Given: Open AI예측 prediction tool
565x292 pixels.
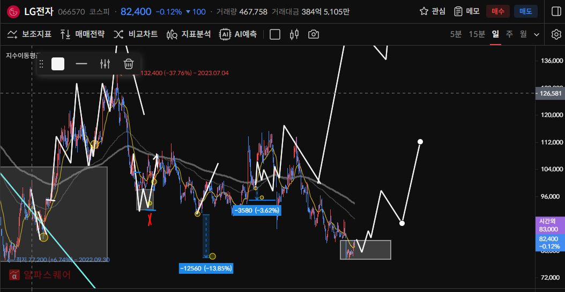Looking at the screenshot, I should pos(239,34).
